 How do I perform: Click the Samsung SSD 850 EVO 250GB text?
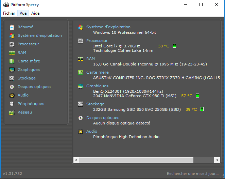(x=137, y=109)
